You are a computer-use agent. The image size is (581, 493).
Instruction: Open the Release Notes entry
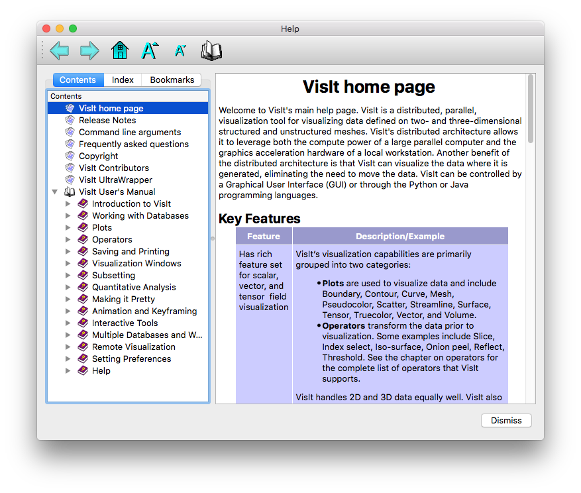pos(107,120)
